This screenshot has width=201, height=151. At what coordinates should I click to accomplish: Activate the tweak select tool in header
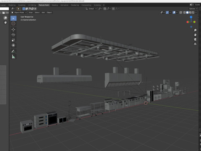click(18, 9)
